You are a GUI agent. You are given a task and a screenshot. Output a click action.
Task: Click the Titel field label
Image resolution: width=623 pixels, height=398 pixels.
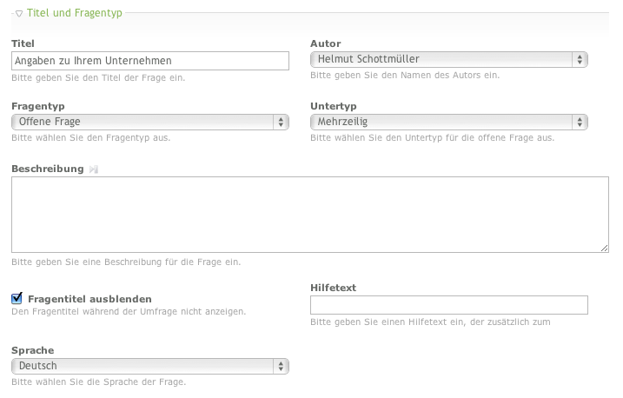[x=23, y=43]
